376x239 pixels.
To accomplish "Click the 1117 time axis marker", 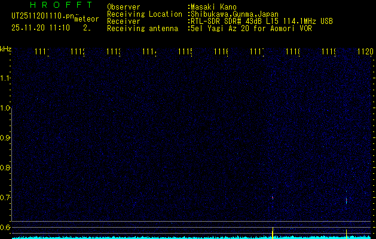I will point(257,51).
